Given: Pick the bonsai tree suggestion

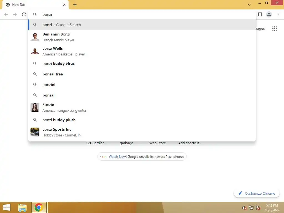Looking at the screenshot, I should point(142,74).
